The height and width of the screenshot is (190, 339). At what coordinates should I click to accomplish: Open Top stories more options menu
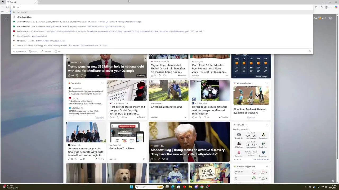pos(102,83)
